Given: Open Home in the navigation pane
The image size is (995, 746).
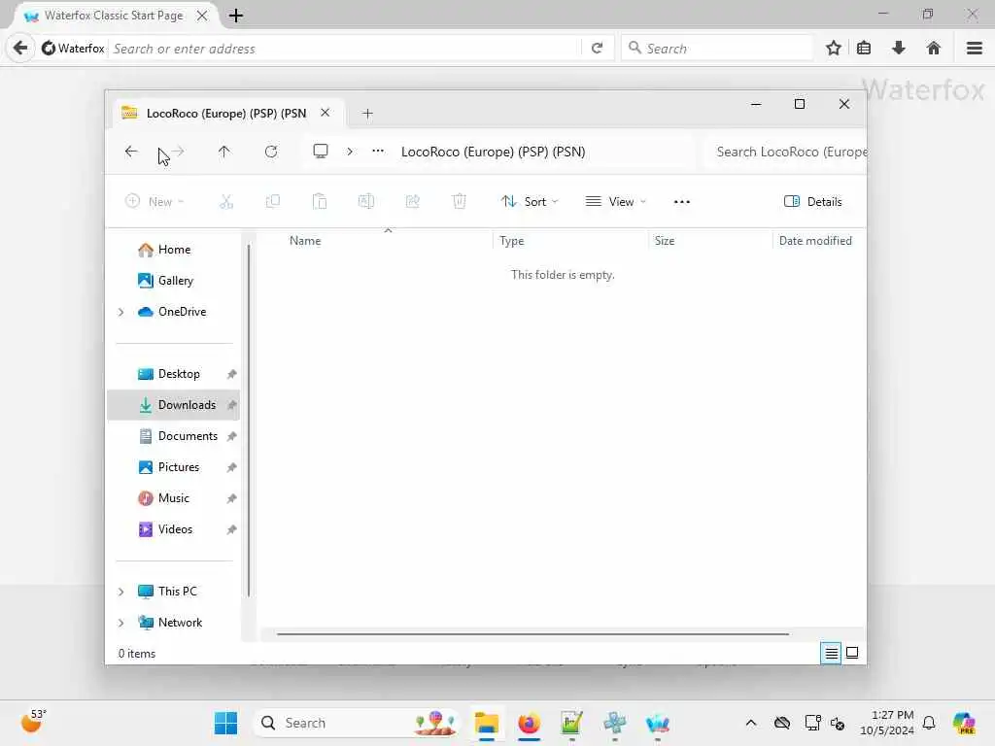Looking at the screenshot, I should pyautogui.click(x=174, y=250).
